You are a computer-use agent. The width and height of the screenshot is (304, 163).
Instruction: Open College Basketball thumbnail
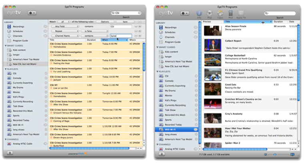213,60
